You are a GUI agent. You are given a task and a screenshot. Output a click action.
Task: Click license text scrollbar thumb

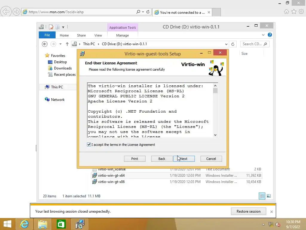point(215,91)
